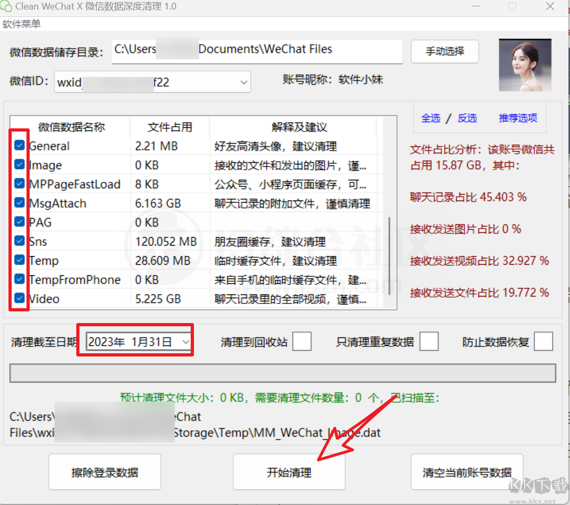Uncheck the General data checkbox
This screenshot has height=505, width=570.
tap(19, 145)
